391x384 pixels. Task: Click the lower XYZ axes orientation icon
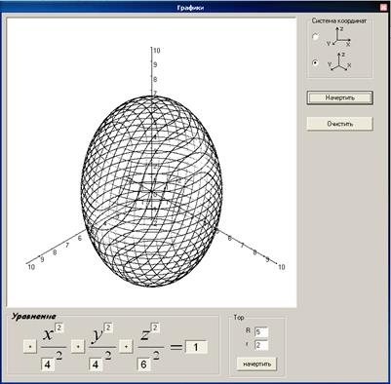[x=339, y=61]
